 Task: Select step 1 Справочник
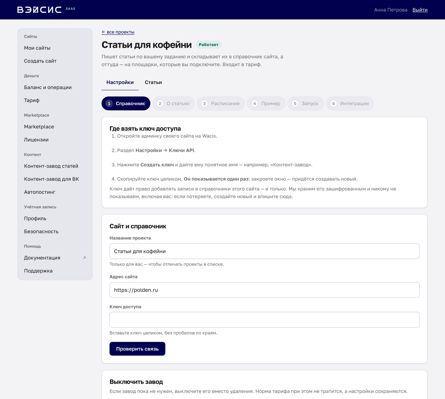126,104
